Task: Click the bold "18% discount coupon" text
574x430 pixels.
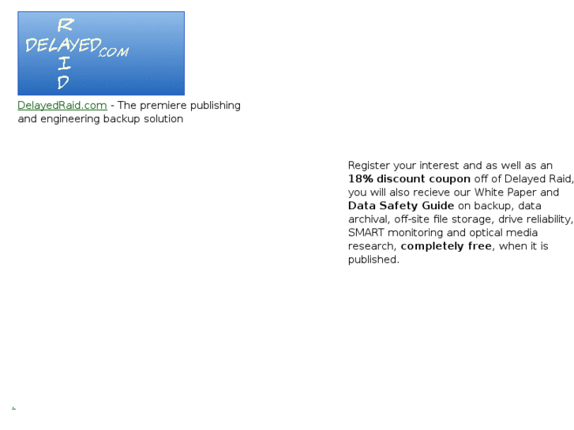Action: [x=409, y=179]
